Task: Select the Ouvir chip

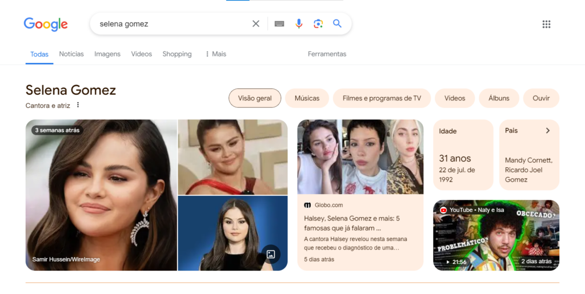Action: pos(541,98)
